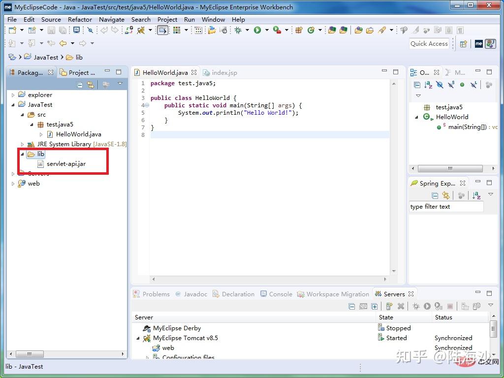This screenshot has height=378, width=504.
Task: Run the program with the green play icon
Action: coord(257,30)
